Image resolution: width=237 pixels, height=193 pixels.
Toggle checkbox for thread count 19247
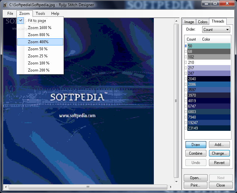pyautogui.click(x=186, y=123)
